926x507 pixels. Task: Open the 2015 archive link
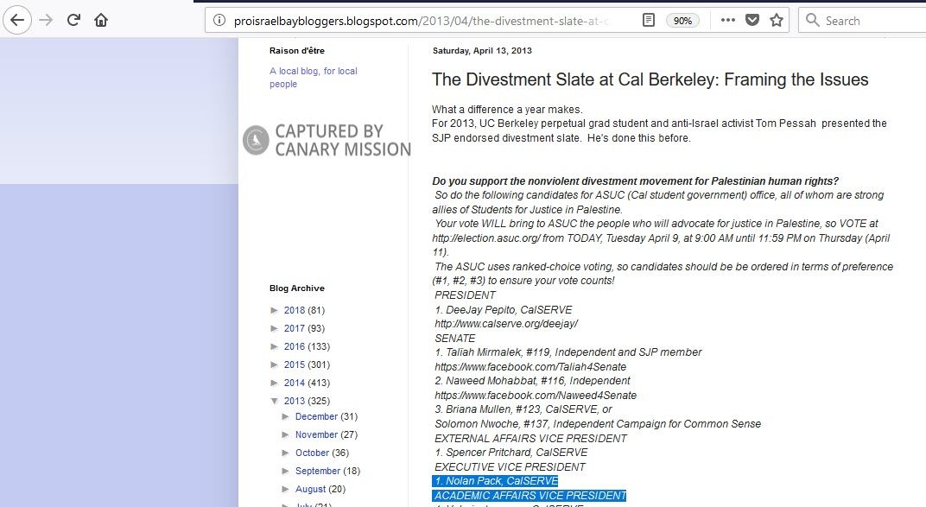coord(294,364)
